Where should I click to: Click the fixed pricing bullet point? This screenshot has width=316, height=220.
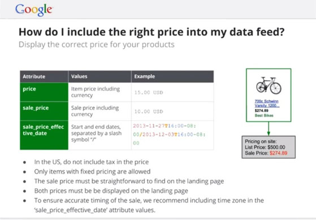[92, 171]
